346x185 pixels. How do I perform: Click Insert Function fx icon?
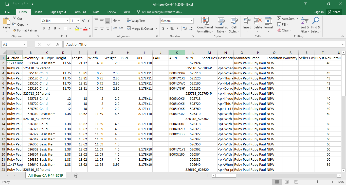click(58, 44)
